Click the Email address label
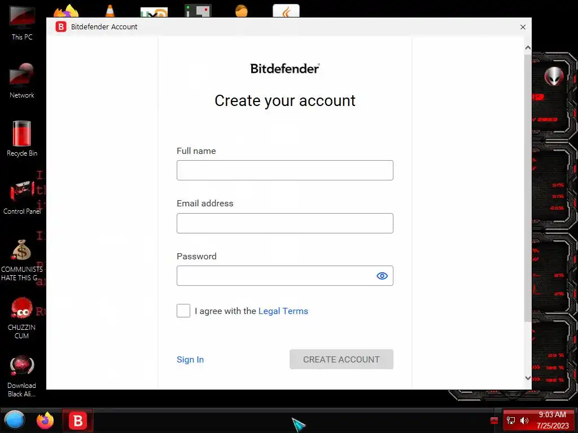 pyautogui.click(x=205, y=203)
